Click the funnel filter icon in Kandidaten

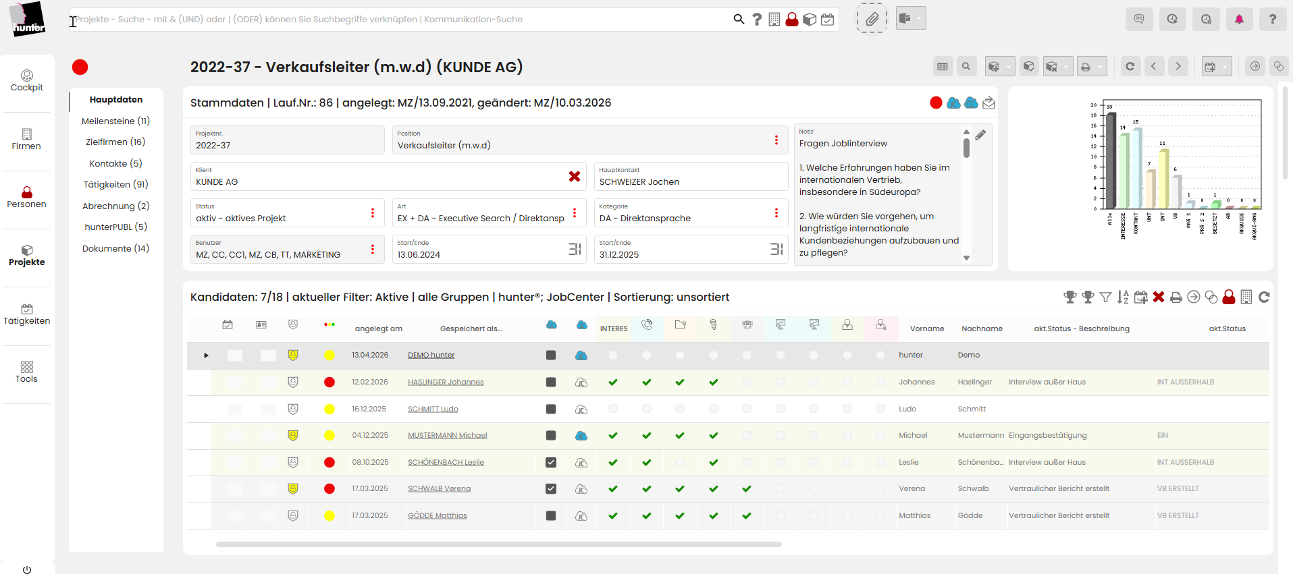[1105, 297]
